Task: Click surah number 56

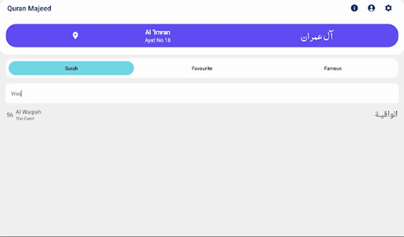Action: pyautogui.click(x=10, y=115)
